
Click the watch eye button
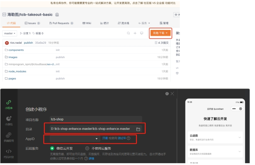tap(177, 15)
